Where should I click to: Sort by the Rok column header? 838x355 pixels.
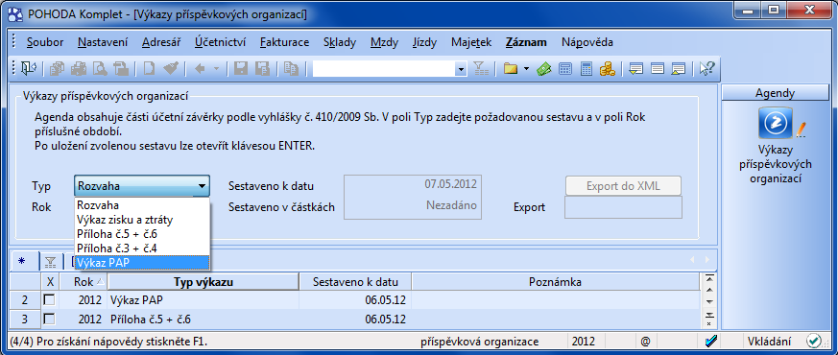(x=84, y=282)
